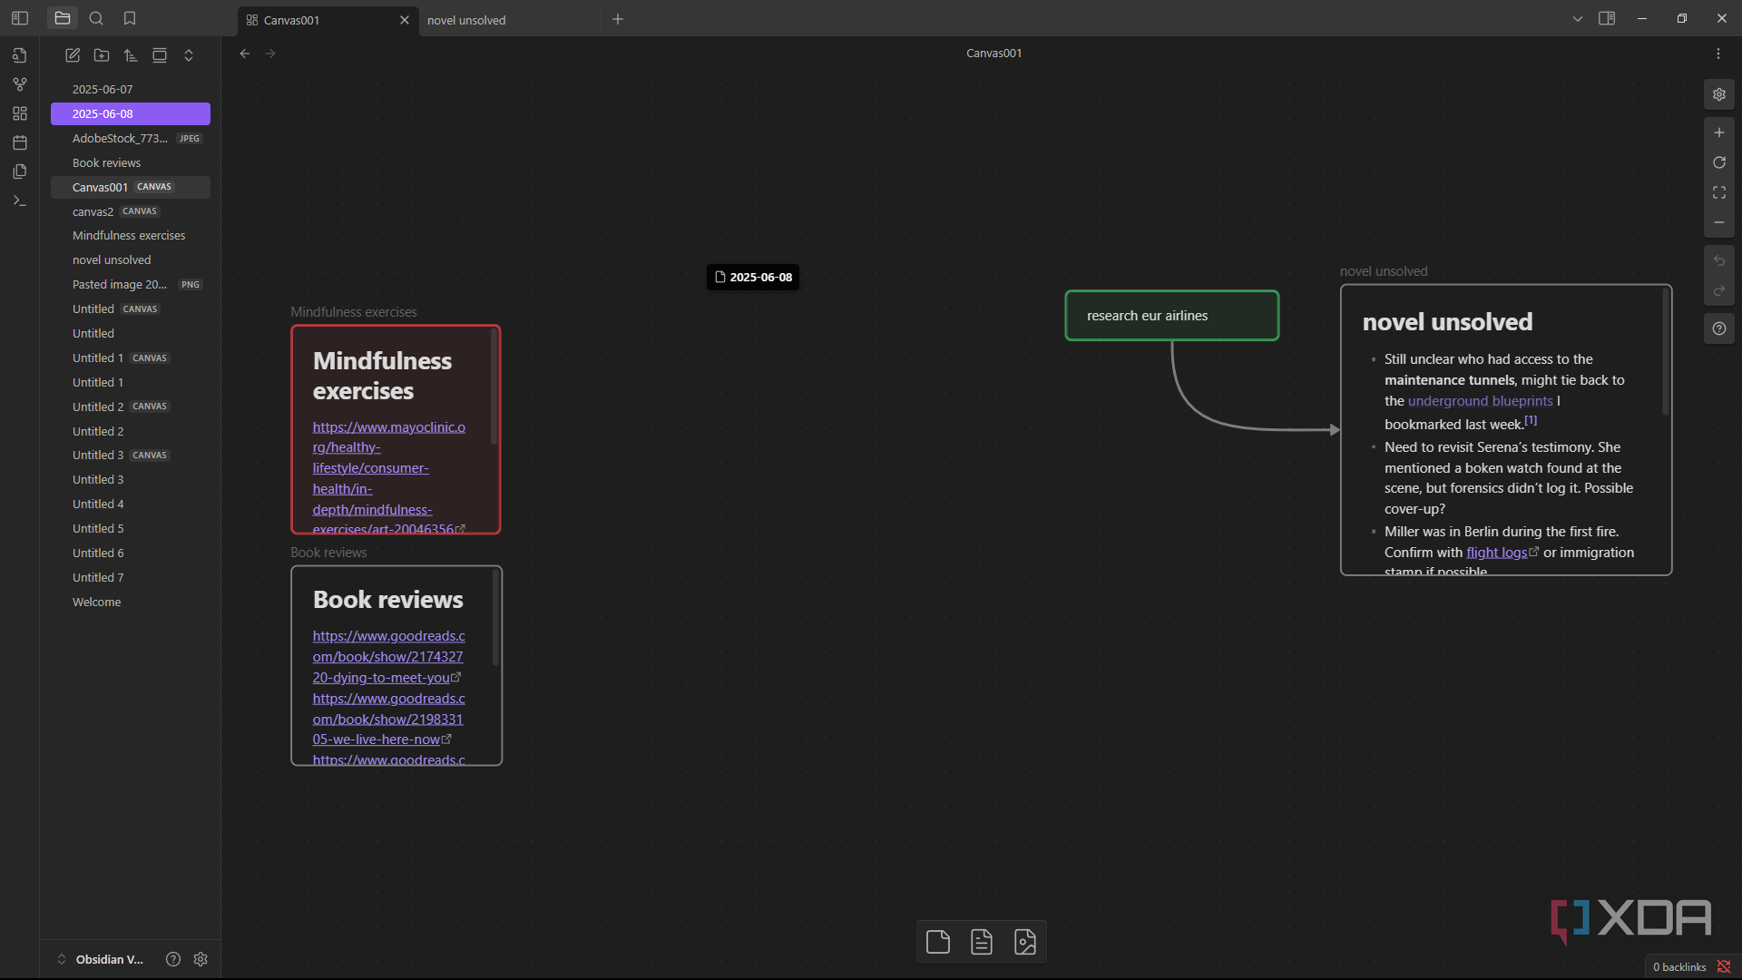This screenshot has width=1742, height=980.
Task: Open the command palette icon
Action: point(20,201)
